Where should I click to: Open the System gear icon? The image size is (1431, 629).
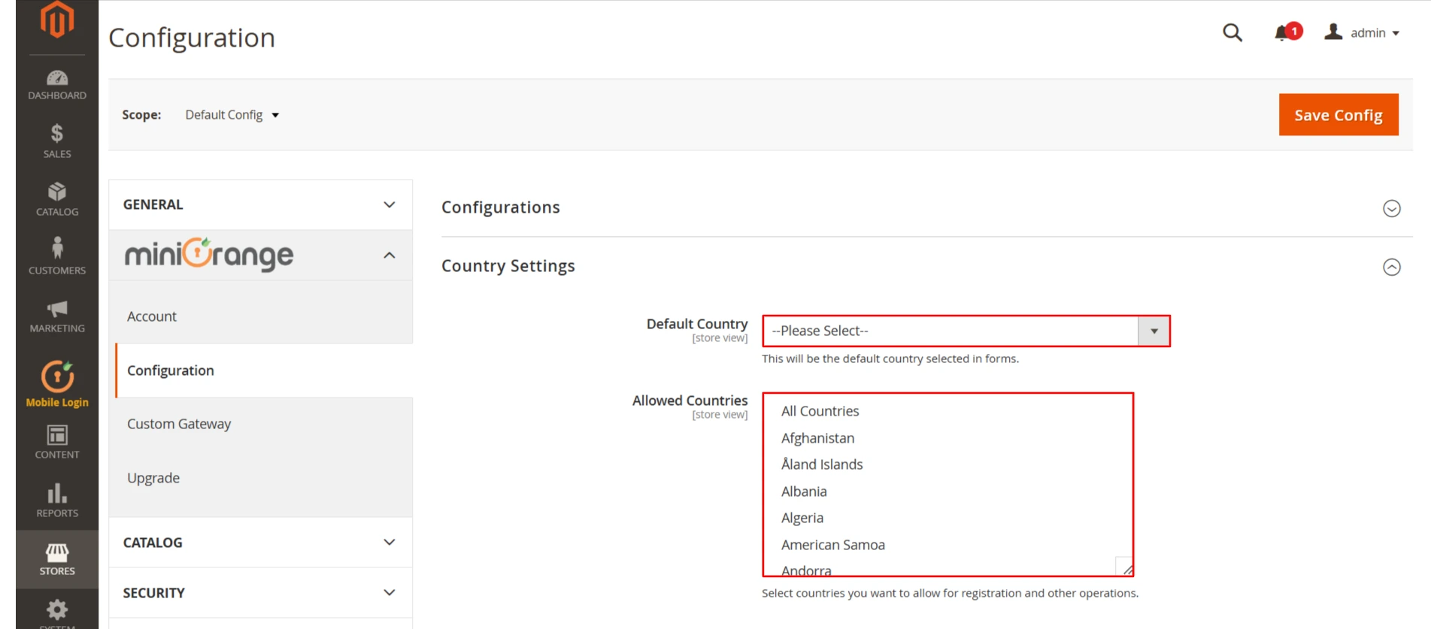pos(57,611)
